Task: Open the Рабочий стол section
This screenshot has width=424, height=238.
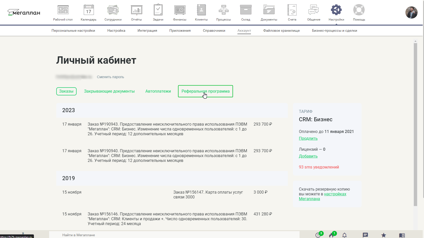Action: 63,13
